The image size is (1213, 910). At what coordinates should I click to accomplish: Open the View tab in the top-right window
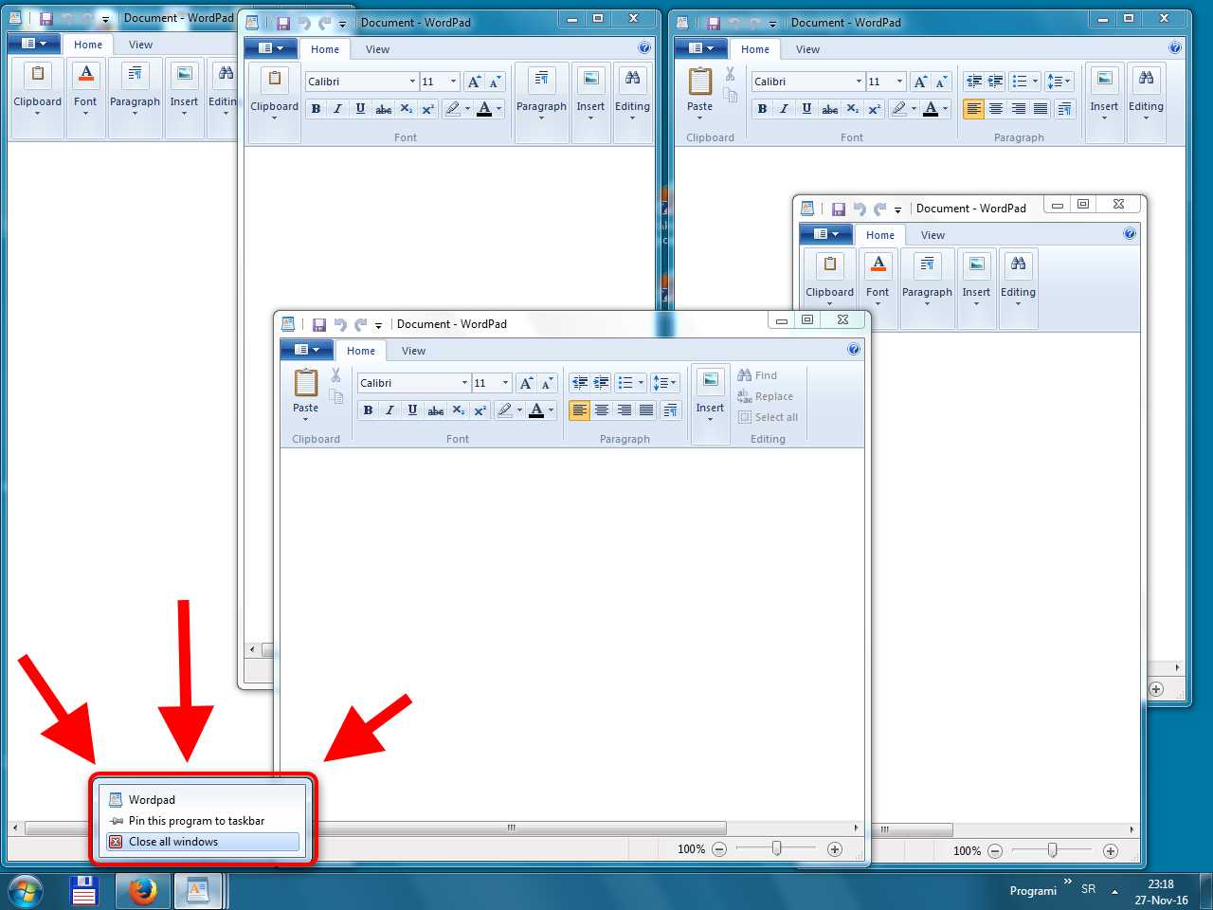pos(807,49)
